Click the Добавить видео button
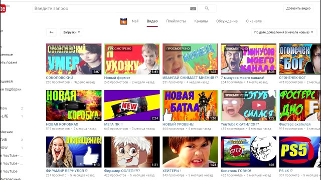The height and width of the screenshot is (180, 321). 298,8
